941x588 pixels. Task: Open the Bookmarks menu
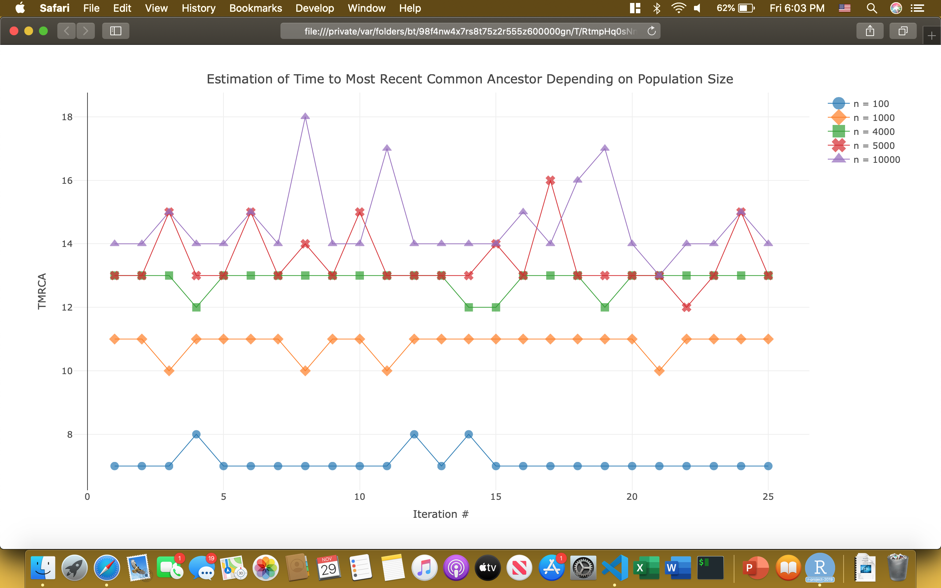tap(255, 8)
